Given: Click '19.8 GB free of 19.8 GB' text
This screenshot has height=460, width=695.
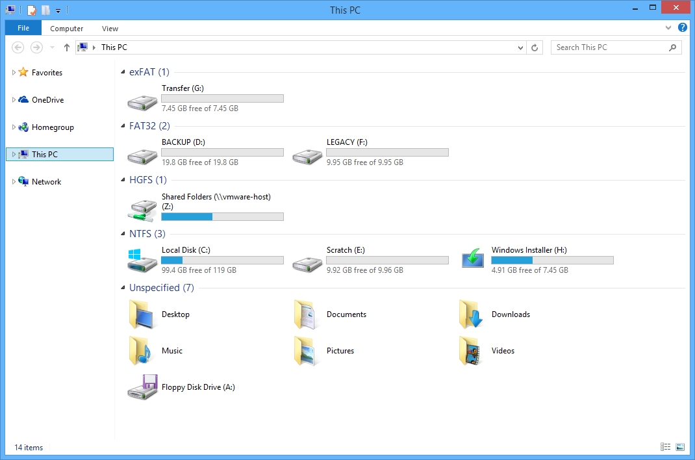Looking at the screenshot, I should pos(200,162).
